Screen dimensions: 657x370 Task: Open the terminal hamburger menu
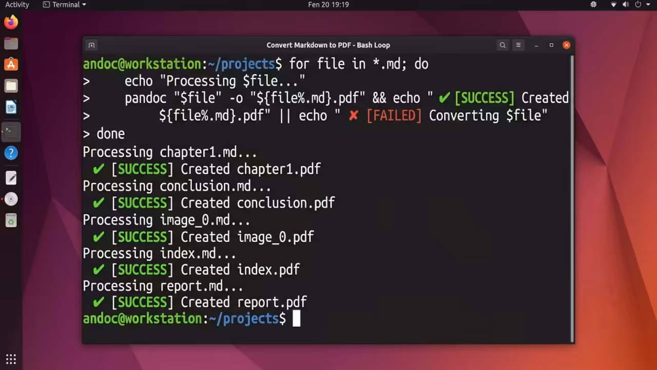pyautogui.click(x=518, y=45)
